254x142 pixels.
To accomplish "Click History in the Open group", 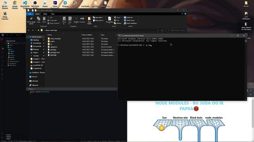I will click(117, 23).
